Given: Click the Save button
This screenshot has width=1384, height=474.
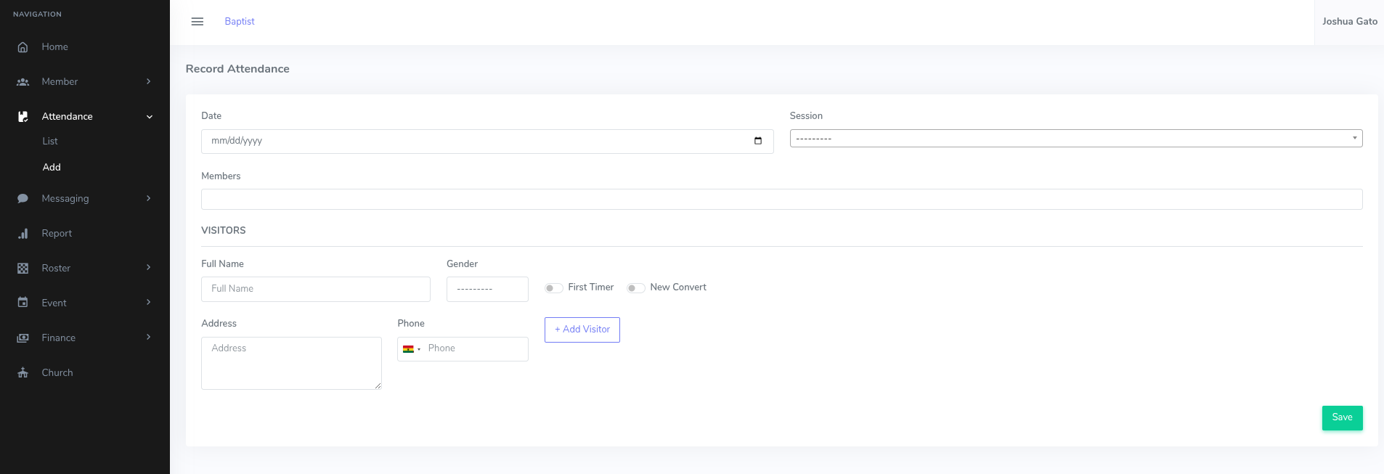Looking at the screenshot, I should tap(1342, 418).
